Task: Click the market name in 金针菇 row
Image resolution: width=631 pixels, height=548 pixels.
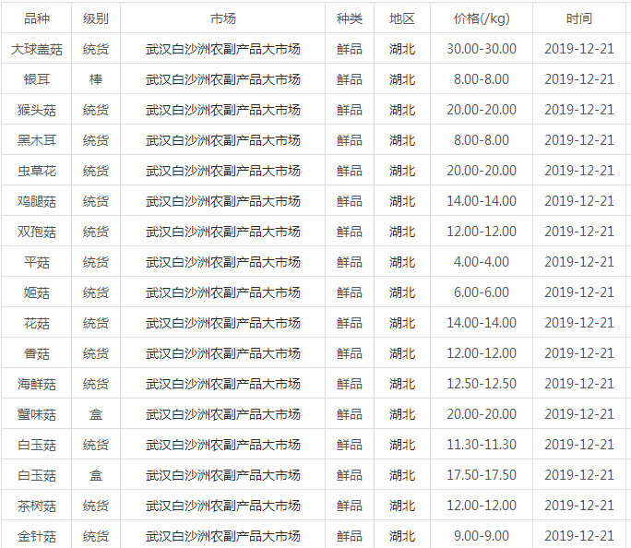Action: 223,536
